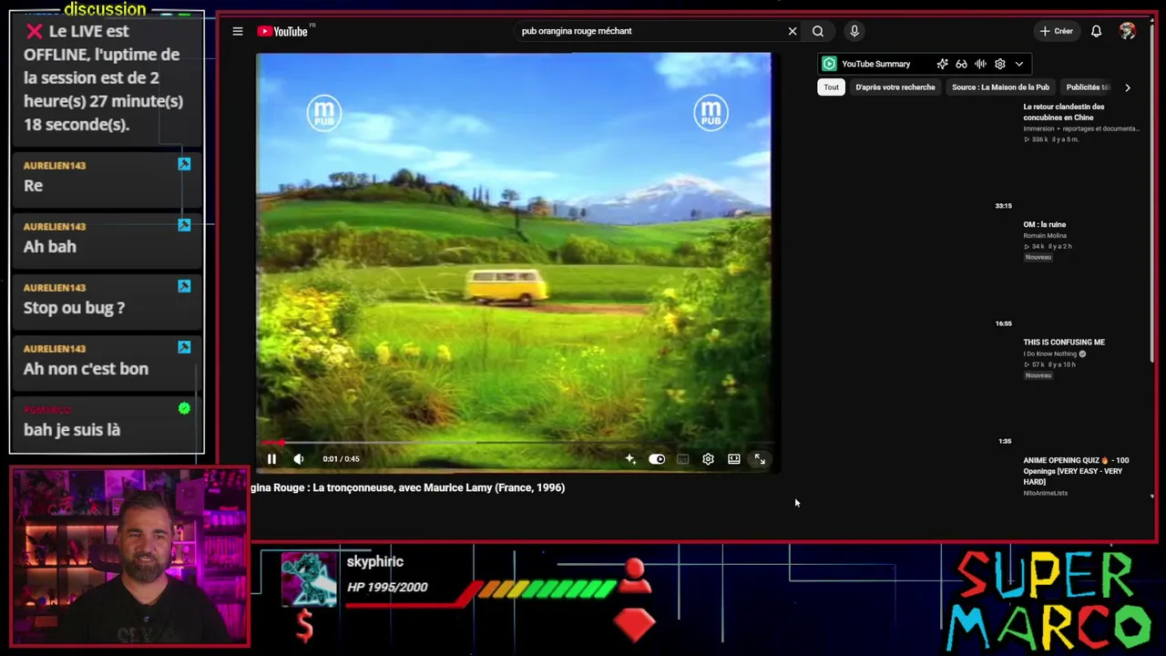Screen dimensions: 1166x656
Task: Click the YouTube Summary logo icon
Action: (829, 64)
